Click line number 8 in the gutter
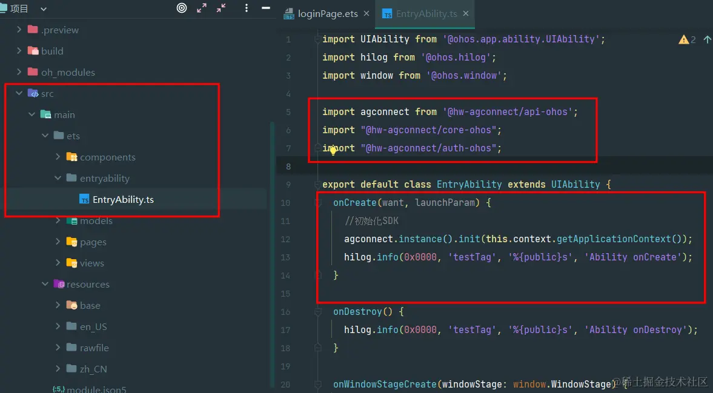Screen dimensions: 713x393 288,167
